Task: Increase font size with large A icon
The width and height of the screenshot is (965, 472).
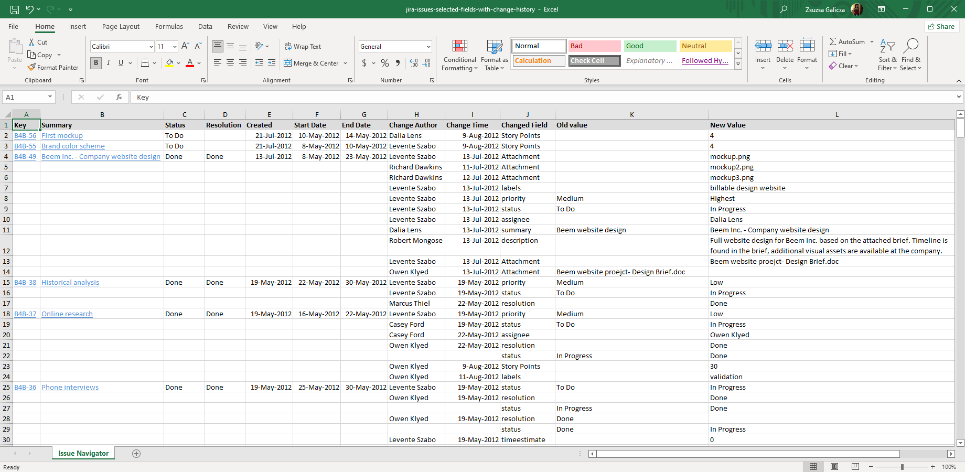Action: [185, 46]
